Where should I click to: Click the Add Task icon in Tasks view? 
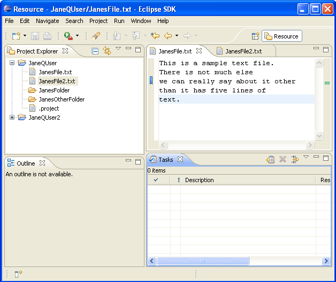[x=270, y=159]
